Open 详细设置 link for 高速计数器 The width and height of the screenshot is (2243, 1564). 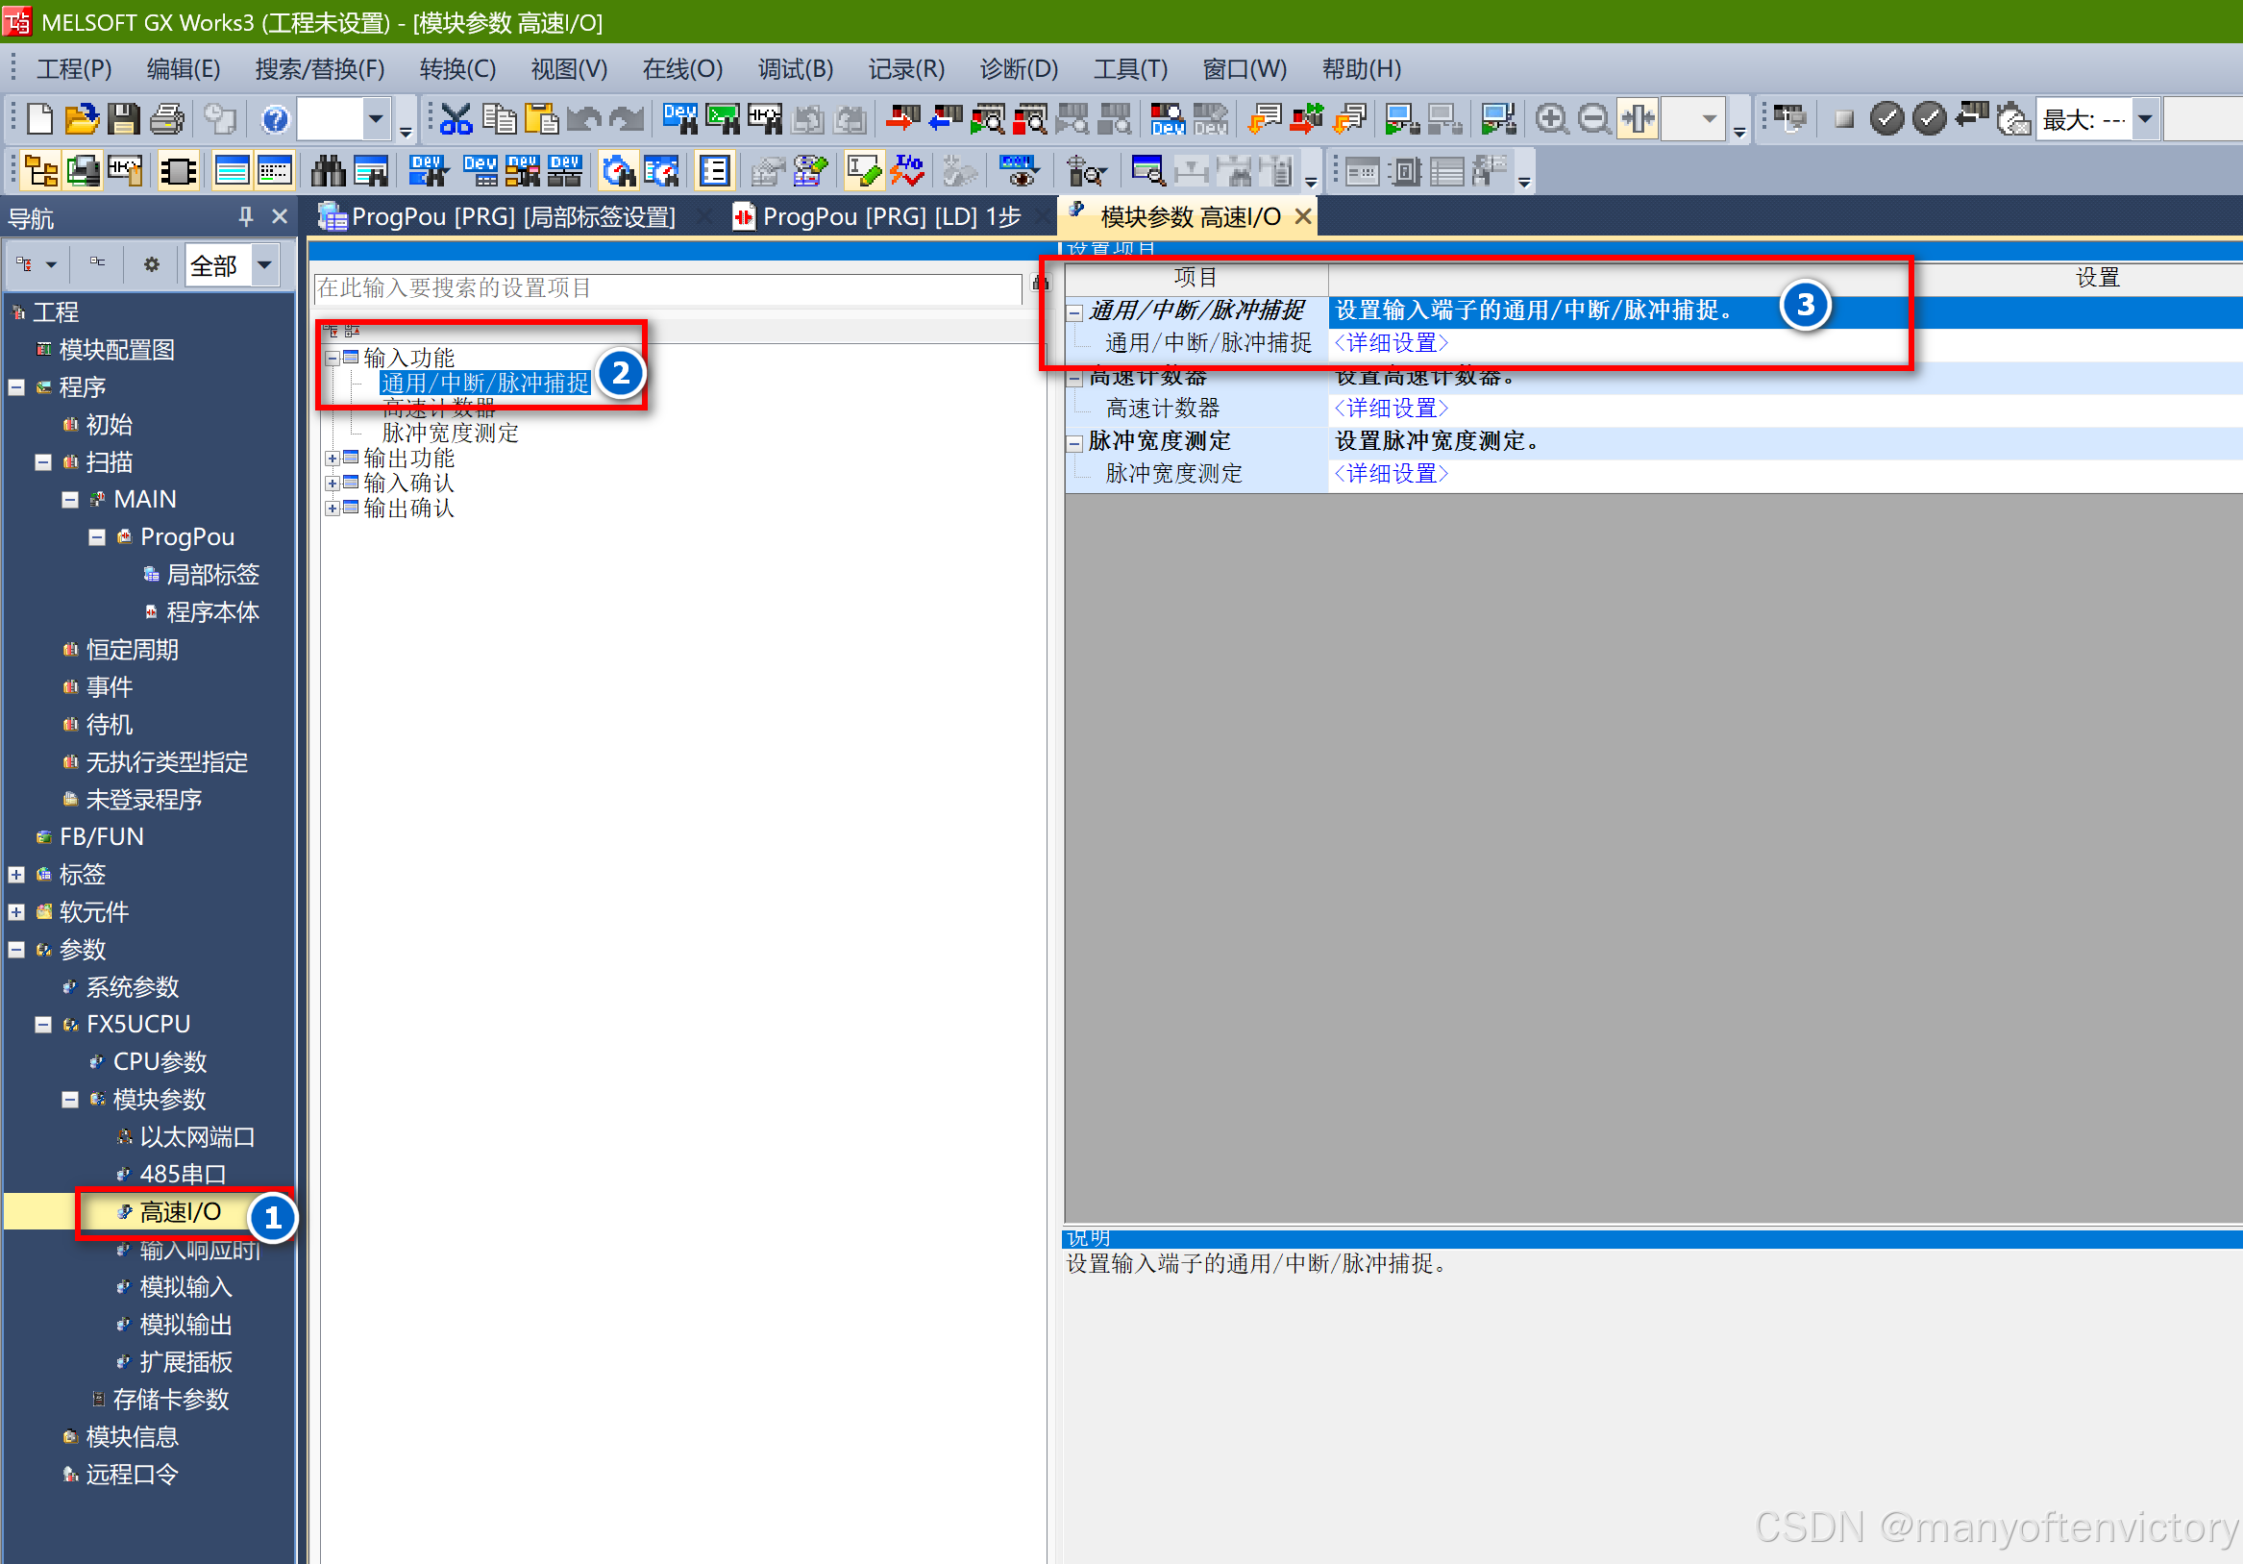point(1392,409)
